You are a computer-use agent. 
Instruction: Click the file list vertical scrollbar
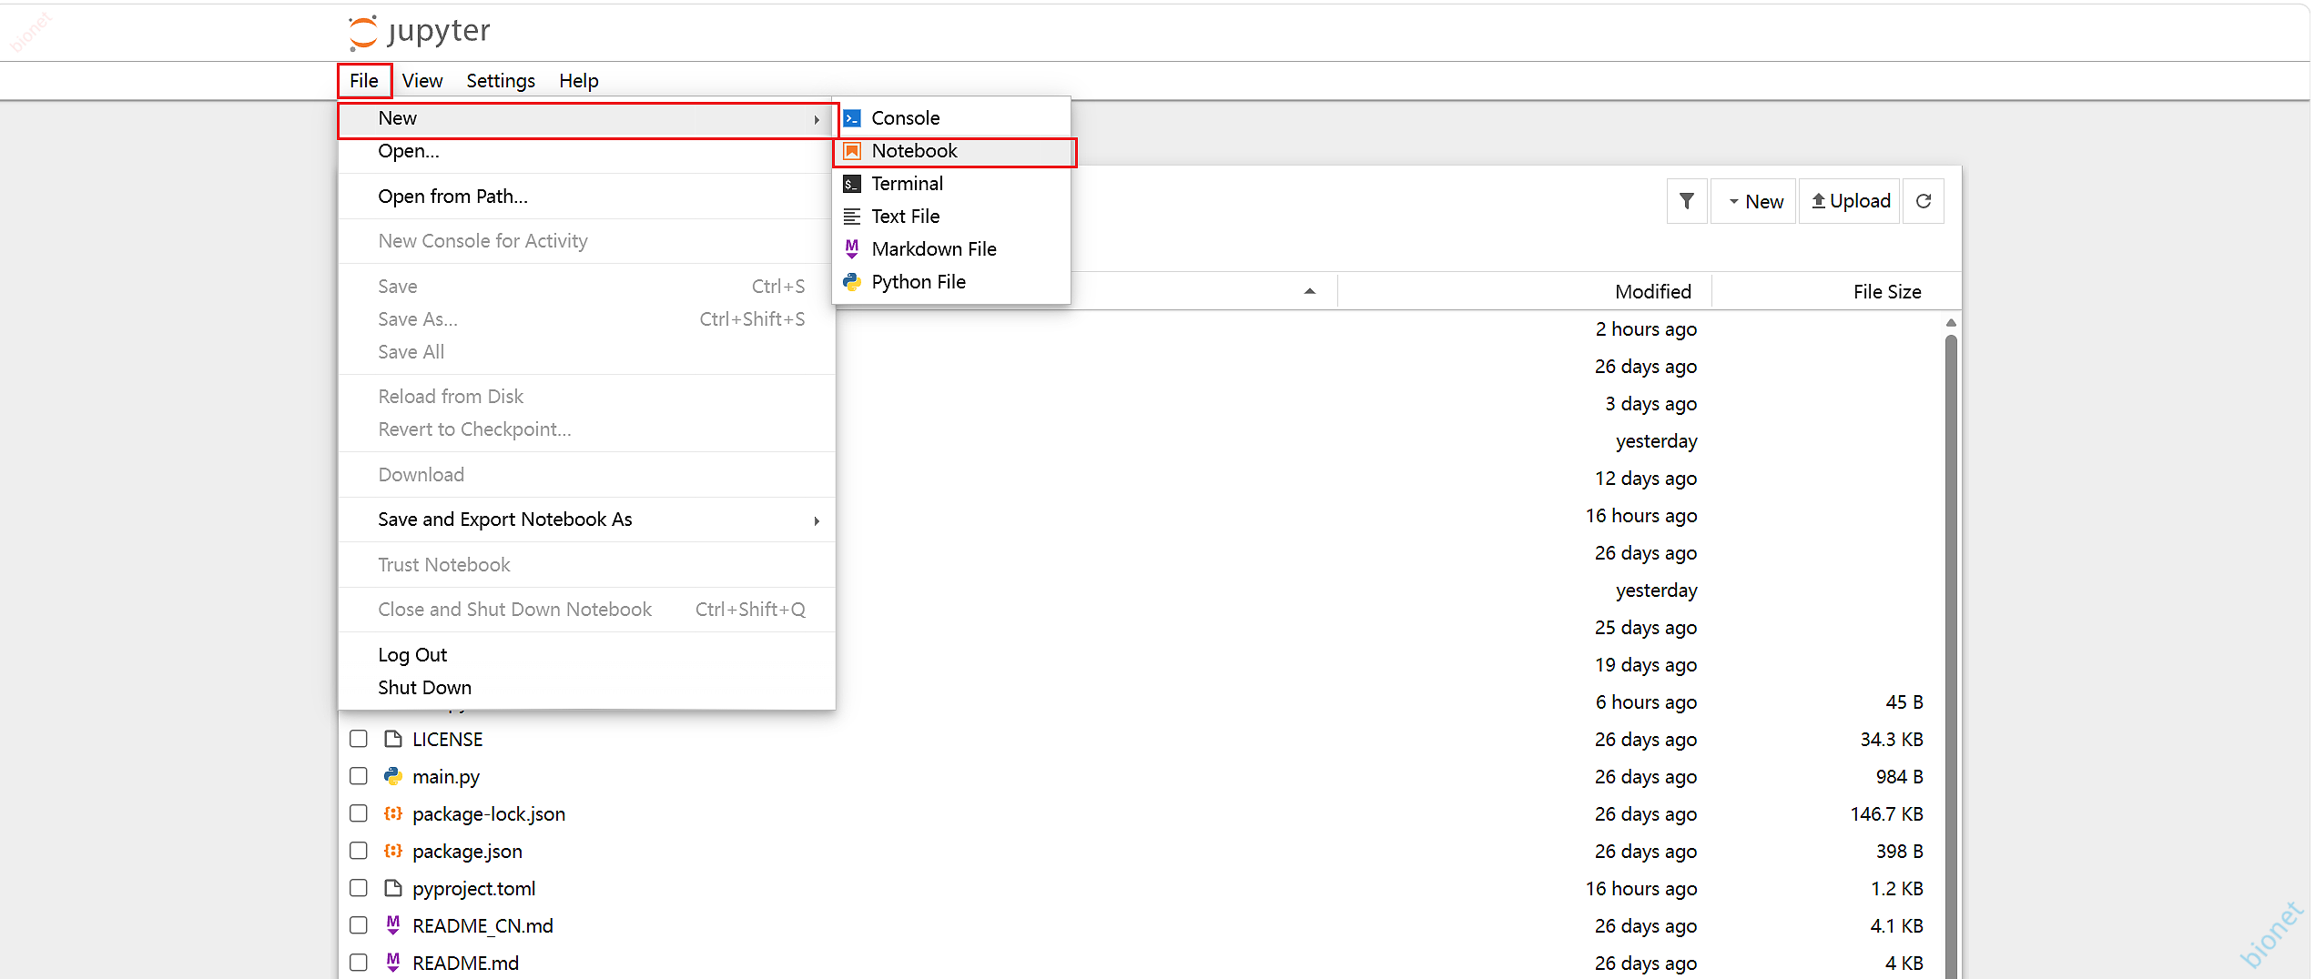(x=1951, y=655)
